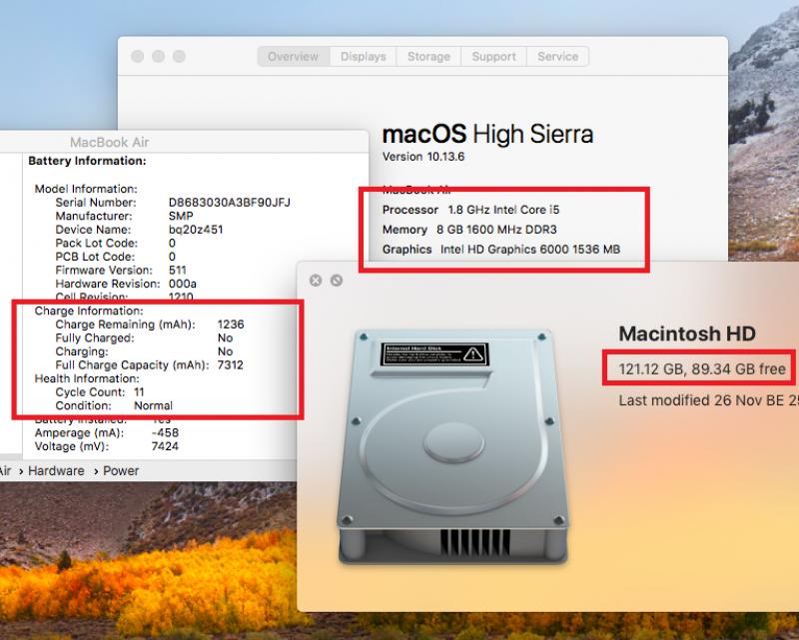Click the green zoom light of About window
Viewport: 799px width, 640px height.
(179, 57)
